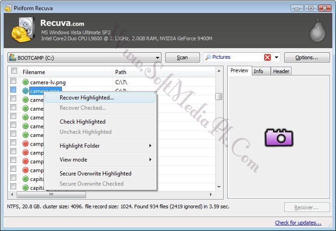Viewport: 336px width, 231px height.
Task: Click the magnifier icon beside Pictures
Action: 208,57
